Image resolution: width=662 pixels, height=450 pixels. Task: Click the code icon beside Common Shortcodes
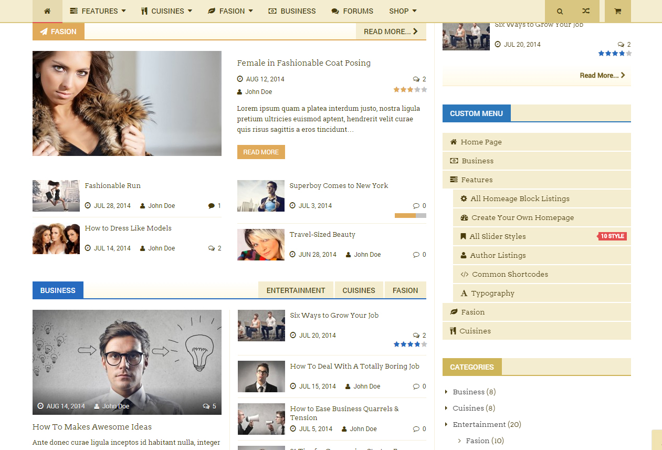point(464,274)
